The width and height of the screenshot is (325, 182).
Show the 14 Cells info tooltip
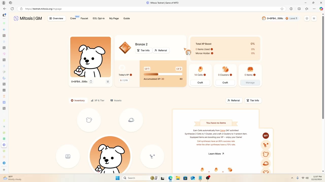coord(205,75)
